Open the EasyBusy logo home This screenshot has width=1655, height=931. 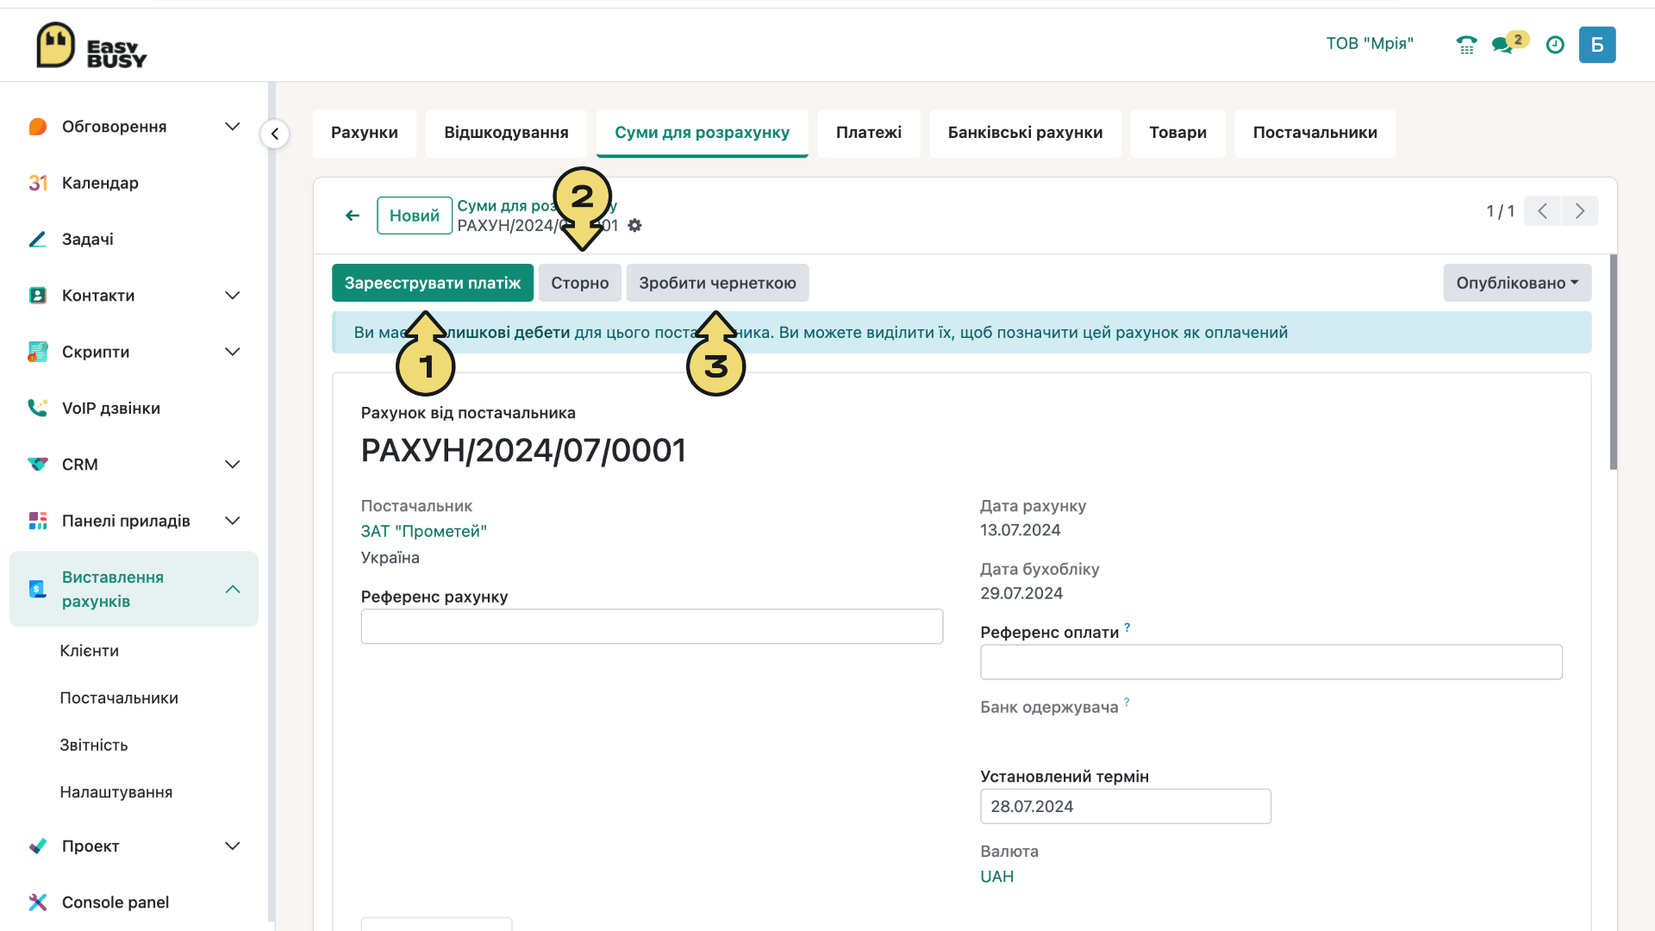tap(91, 46)
